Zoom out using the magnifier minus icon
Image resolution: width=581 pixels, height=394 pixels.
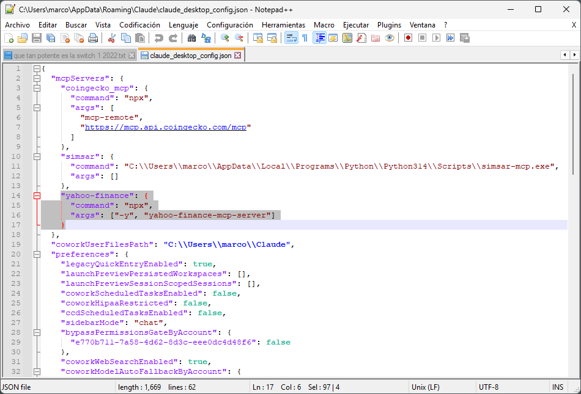pos(239,38)
